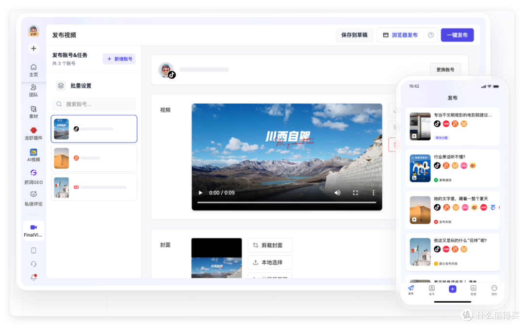Image resolution: width=524 pixels, height=326 pixels.
Task: Click the 部分发布失败 status on the phone
Action: tap(446, 263)
